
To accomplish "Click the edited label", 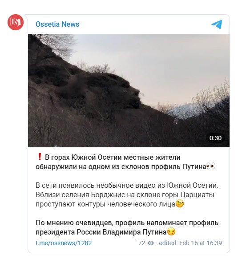I will pyautogui.click(x=167, y=243).
